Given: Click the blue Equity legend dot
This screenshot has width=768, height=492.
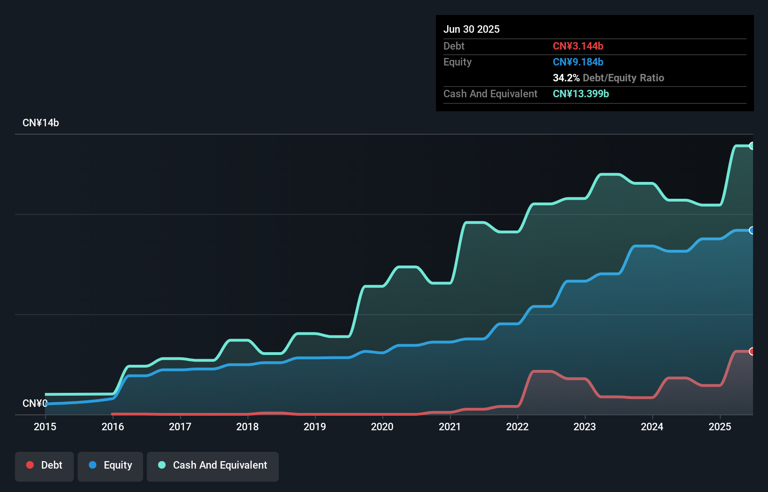Looking at the screenshot, I should click(93, 465).
